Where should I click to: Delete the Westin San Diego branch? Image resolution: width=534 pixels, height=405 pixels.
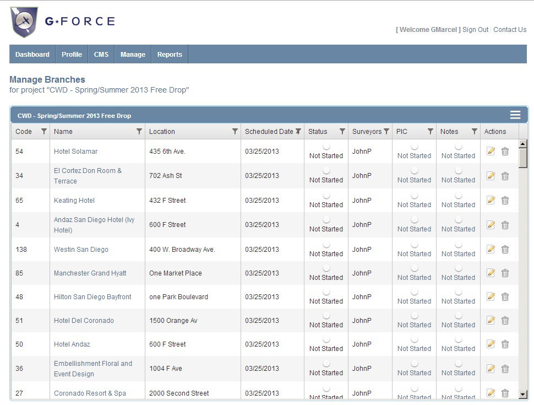click(505, 250)
